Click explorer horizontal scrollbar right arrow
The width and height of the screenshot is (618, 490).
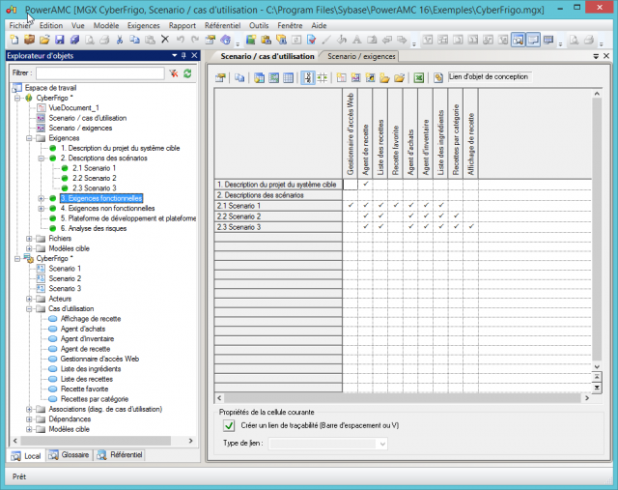coord(191,441)
